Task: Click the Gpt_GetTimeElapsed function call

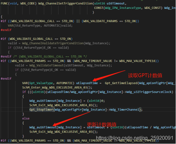Action: coord(121,83)
